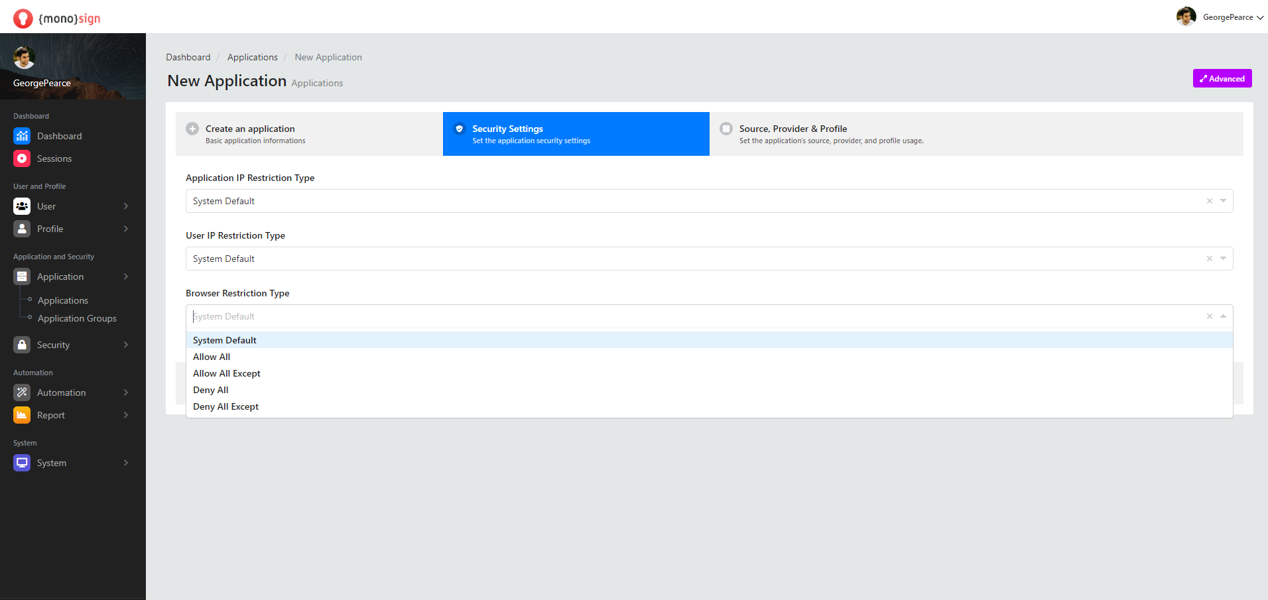Click the Report orange chart icon
The image size is (1268, 600).
22,415
